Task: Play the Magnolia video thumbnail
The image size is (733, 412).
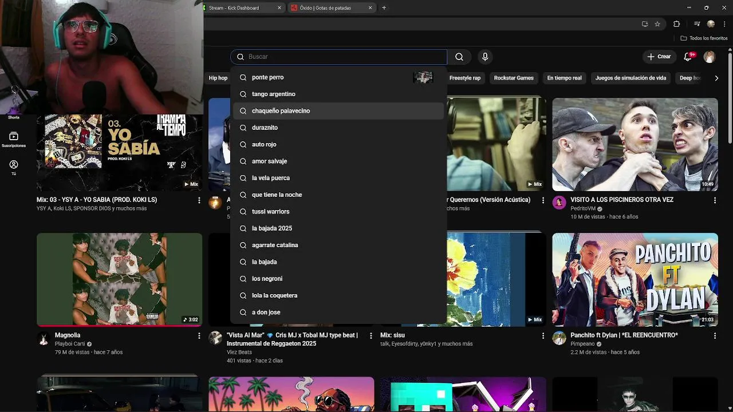Action: [119, 279]
